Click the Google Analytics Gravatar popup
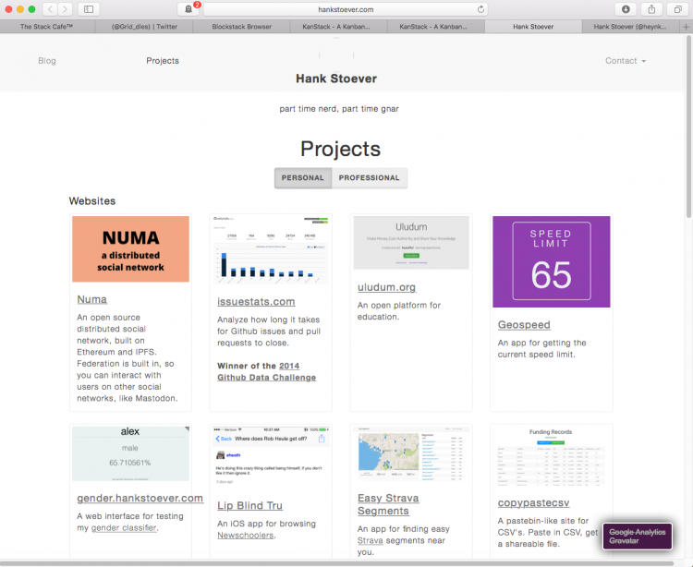Viewport: 693px width, 567px height. (638, 537)
